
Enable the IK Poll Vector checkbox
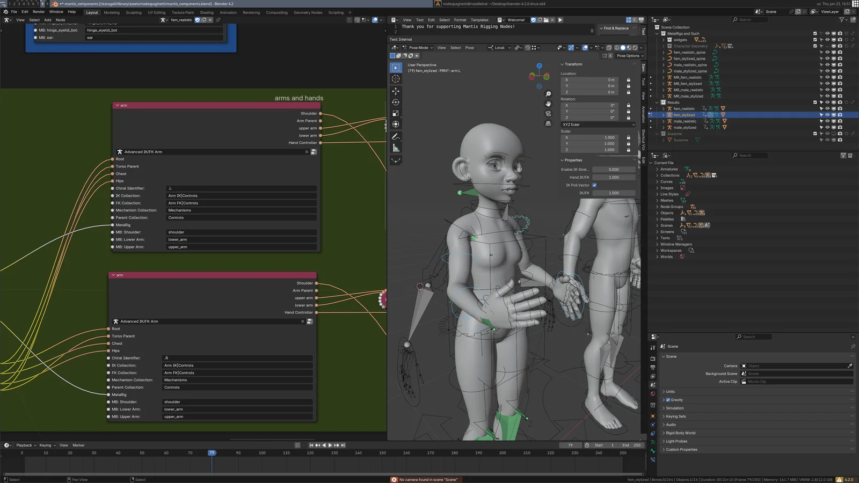593,185
